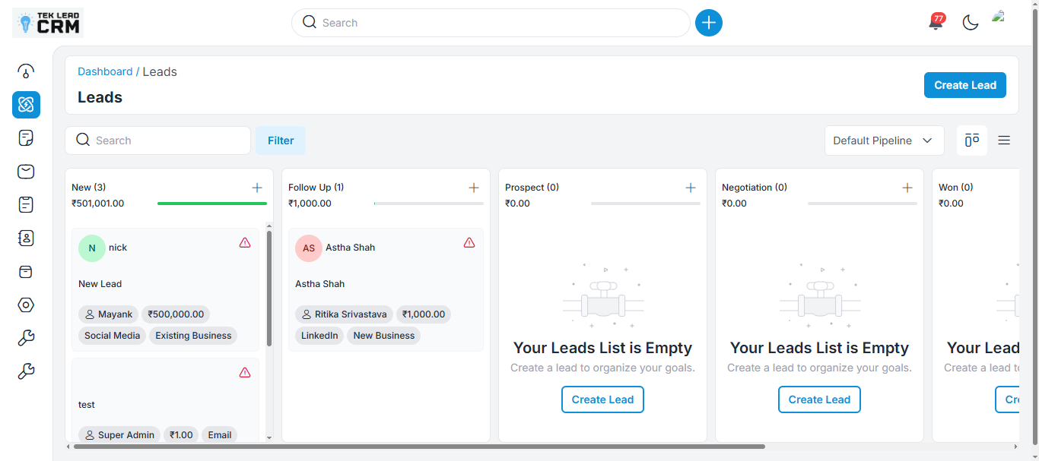Click the horizontal scrollbar at the bottom
The height and width of the screenshot is (461, 1039).
418,447
